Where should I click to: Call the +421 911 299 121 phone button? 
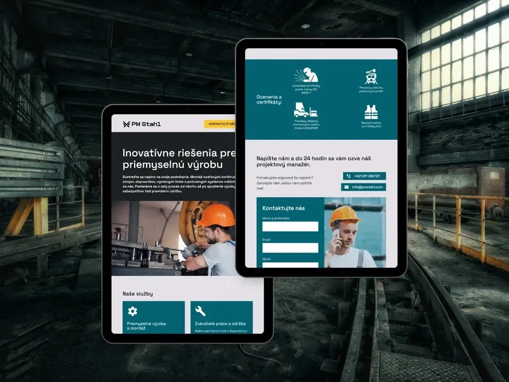pos(364,176)
